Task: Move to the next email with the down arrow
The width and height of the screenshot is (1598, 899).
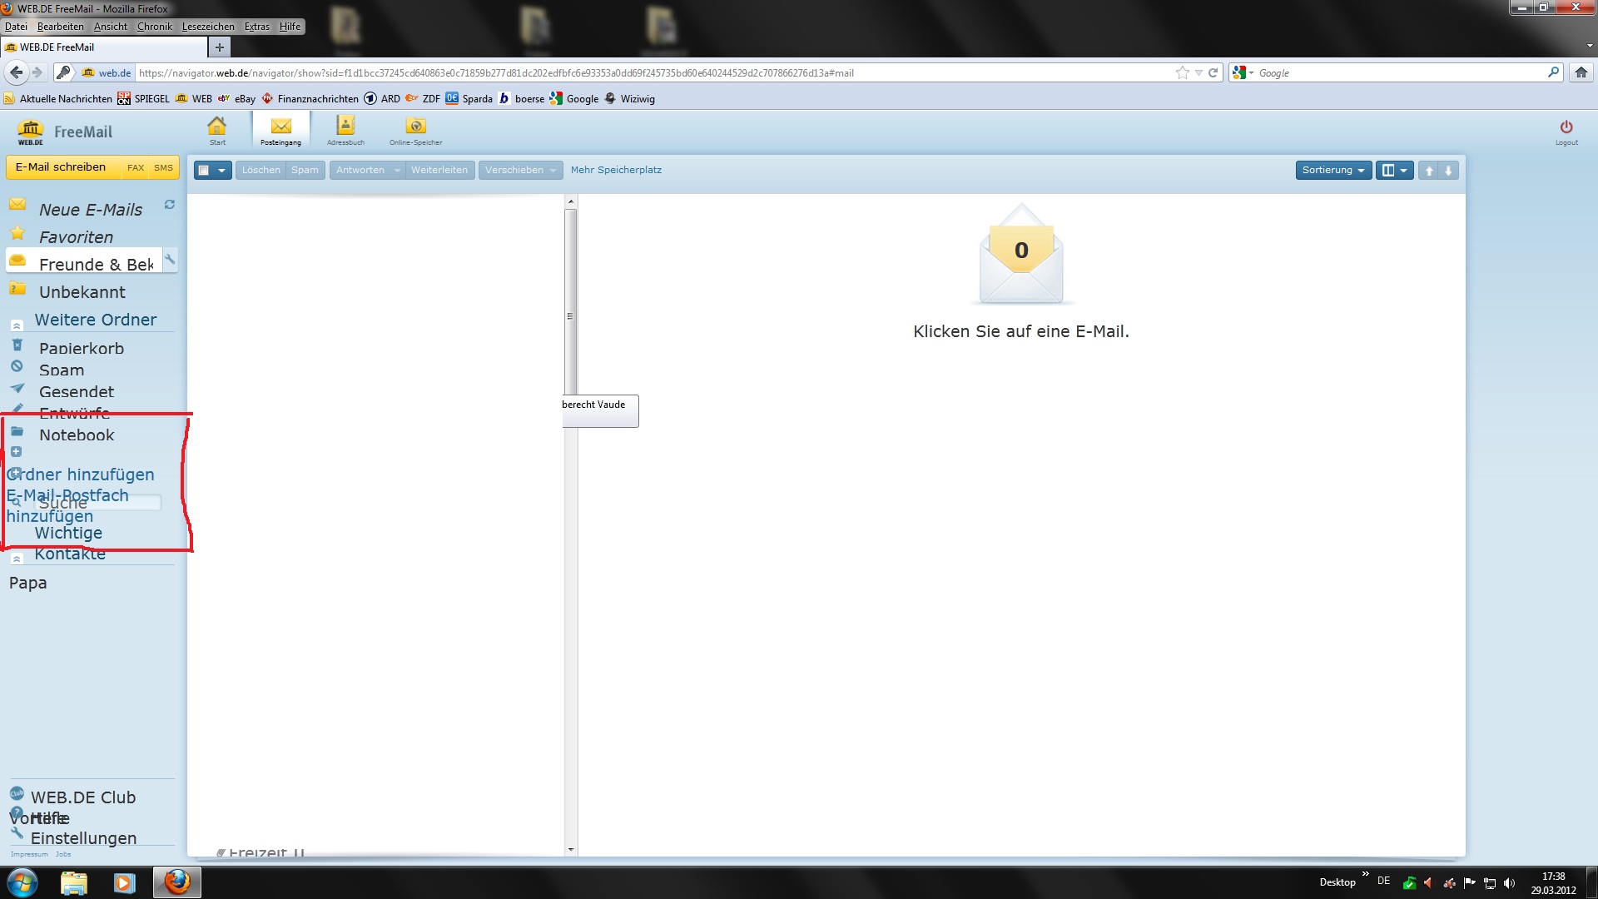Action: tap(1448, 171)
